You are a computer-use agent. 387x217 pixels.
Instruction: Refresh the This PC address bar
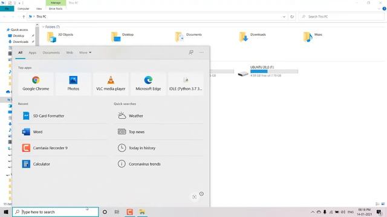coord(292,17)
